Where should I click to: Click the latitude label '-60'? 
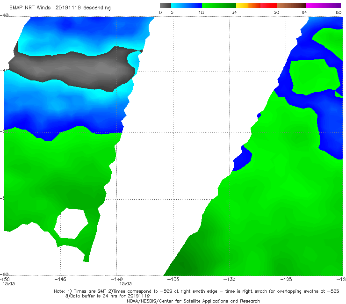(x=4, y=274)
